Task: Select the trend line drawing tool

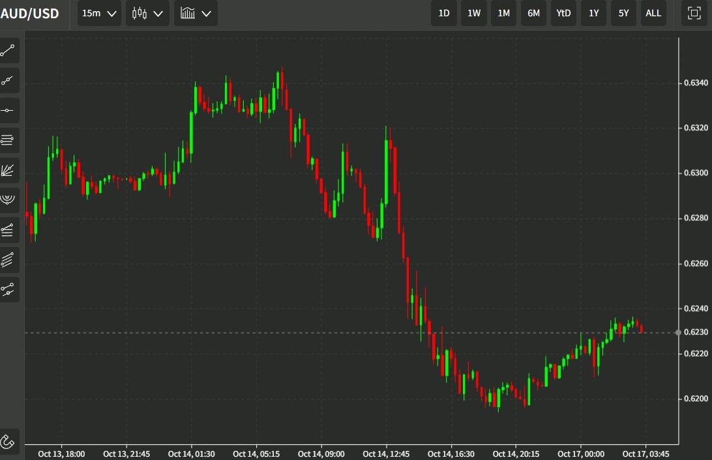Action: [9, 50]
